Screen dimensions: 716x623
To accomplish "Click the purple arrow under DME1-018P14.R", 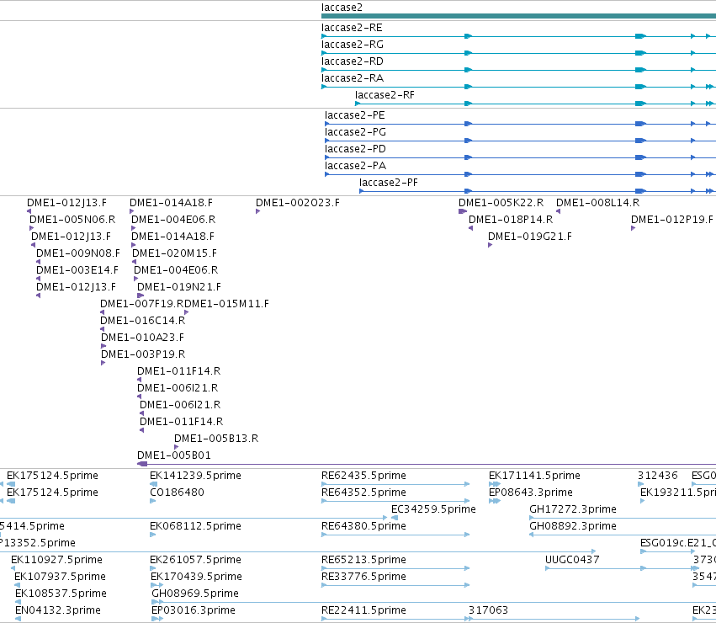I will click(x=471, y=228).
